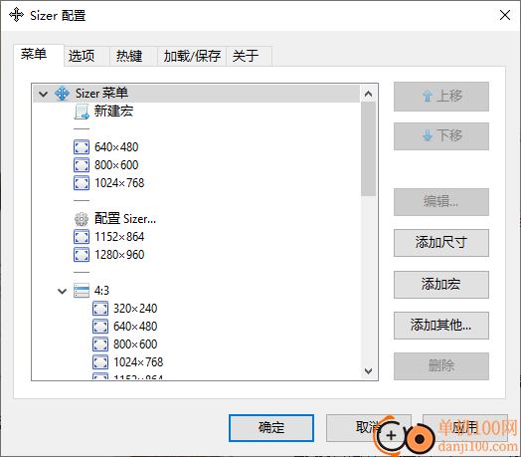Open the 热键 tab
This screenshot has width=521, height=457.
133,56
